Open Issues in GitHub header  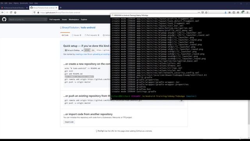(x=64, y=20)
